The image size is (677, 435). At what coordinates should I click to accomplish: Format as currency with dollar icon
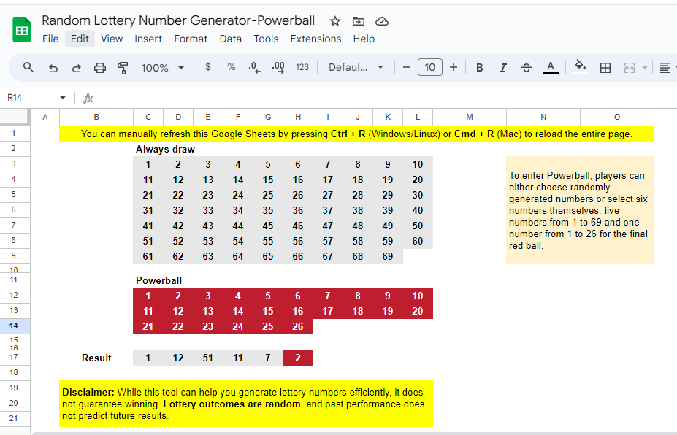pos(208,67)
